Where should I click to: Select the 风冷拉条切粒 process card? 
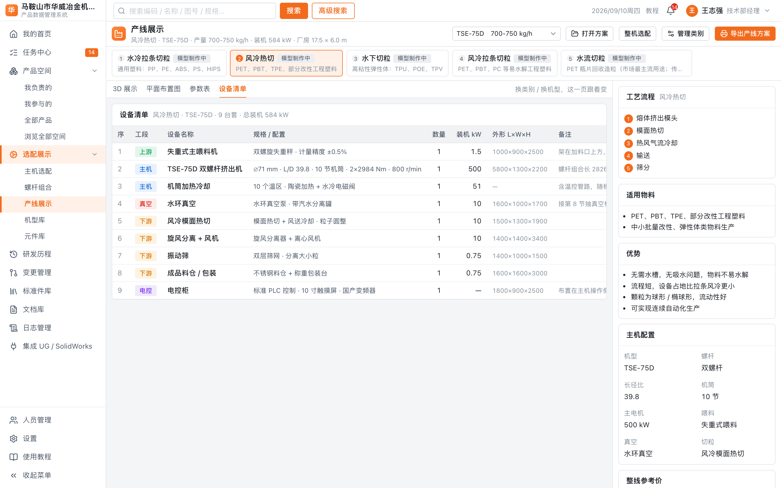[x=504, y=63]
